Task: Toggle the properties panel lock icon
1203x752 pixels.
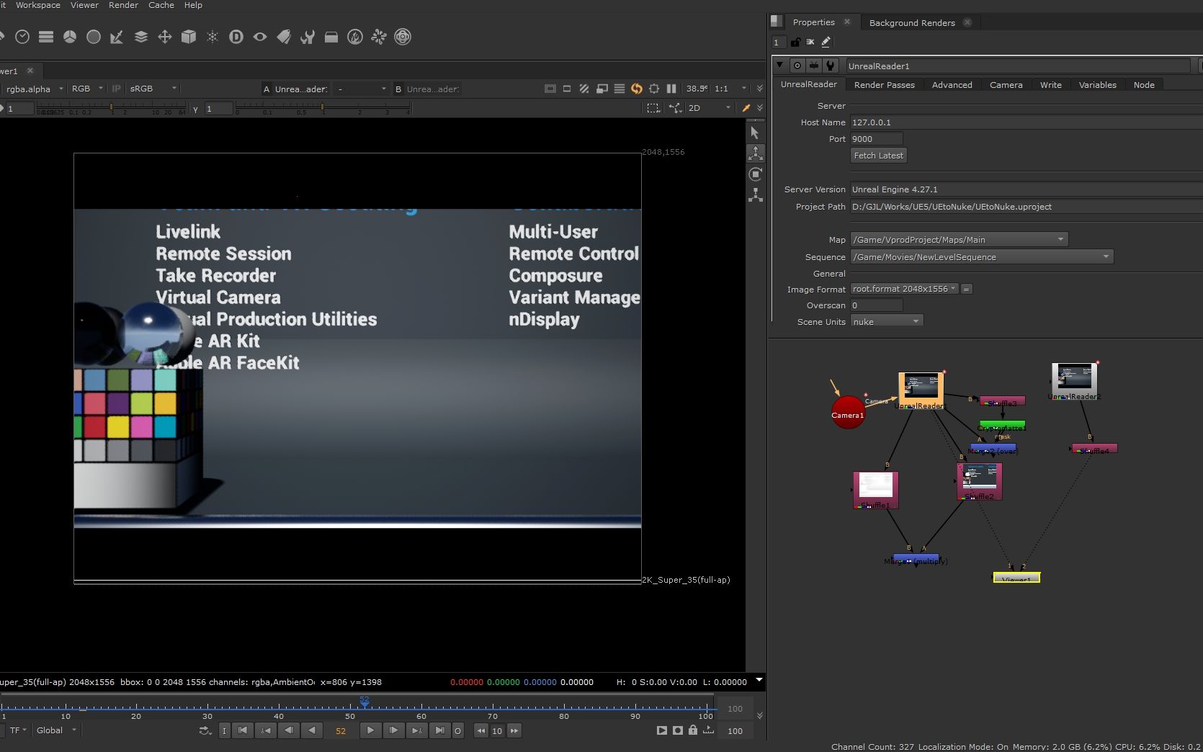Action: (795, 42)
